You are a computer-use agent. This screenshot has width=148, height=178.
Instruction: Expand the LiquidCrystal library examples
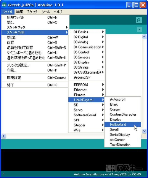[x=87, y=100]
